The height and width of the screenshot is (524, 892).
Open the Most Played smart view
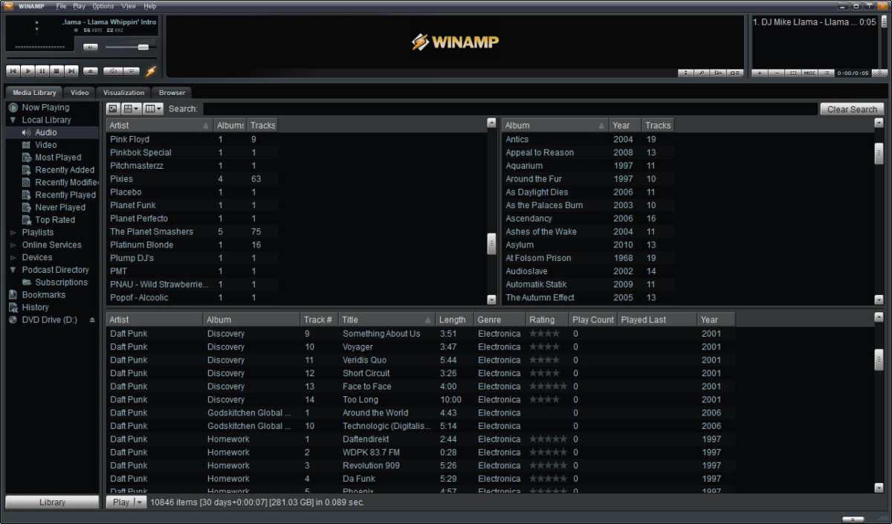point(58,158)
